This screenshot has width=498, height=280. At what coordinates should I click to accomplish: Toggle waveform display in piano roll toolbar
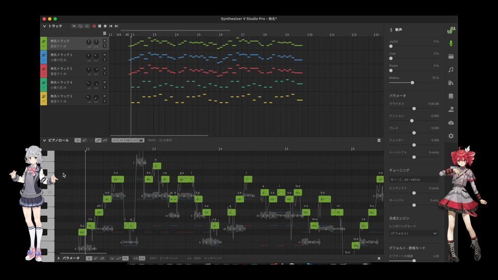pos(128,141)
